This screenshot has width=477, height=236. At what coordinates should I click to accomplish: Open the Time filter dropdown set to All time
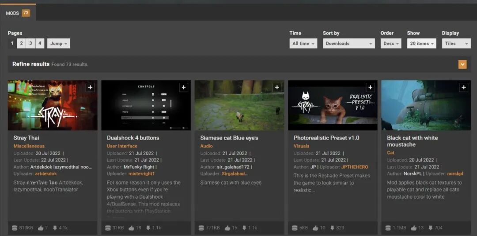tap(303, 44)
